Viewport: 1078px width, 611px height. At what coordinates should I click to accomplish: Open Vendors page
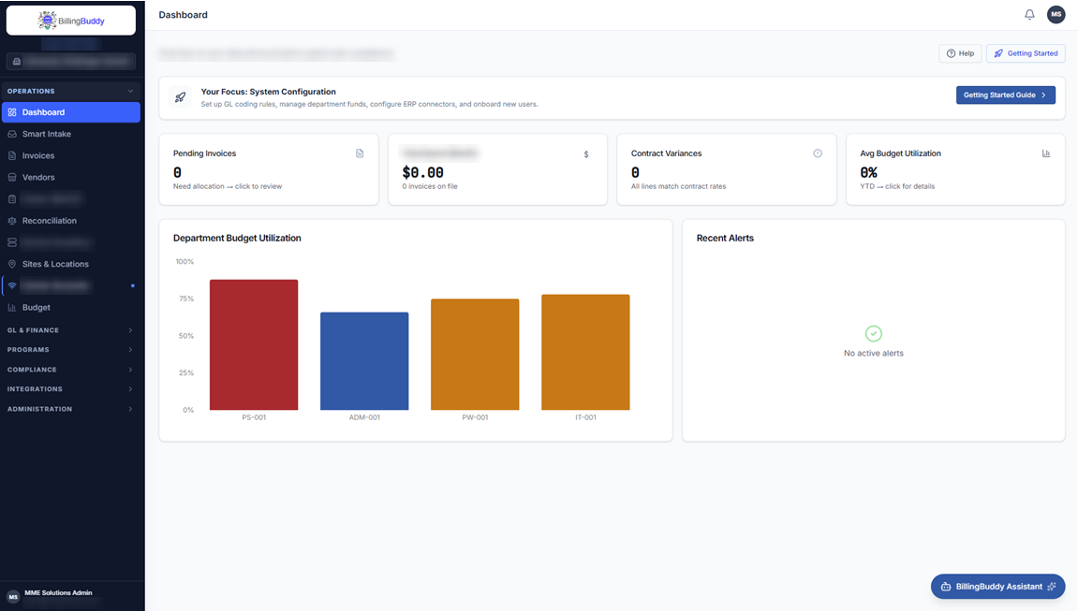(x=71, y=177)
